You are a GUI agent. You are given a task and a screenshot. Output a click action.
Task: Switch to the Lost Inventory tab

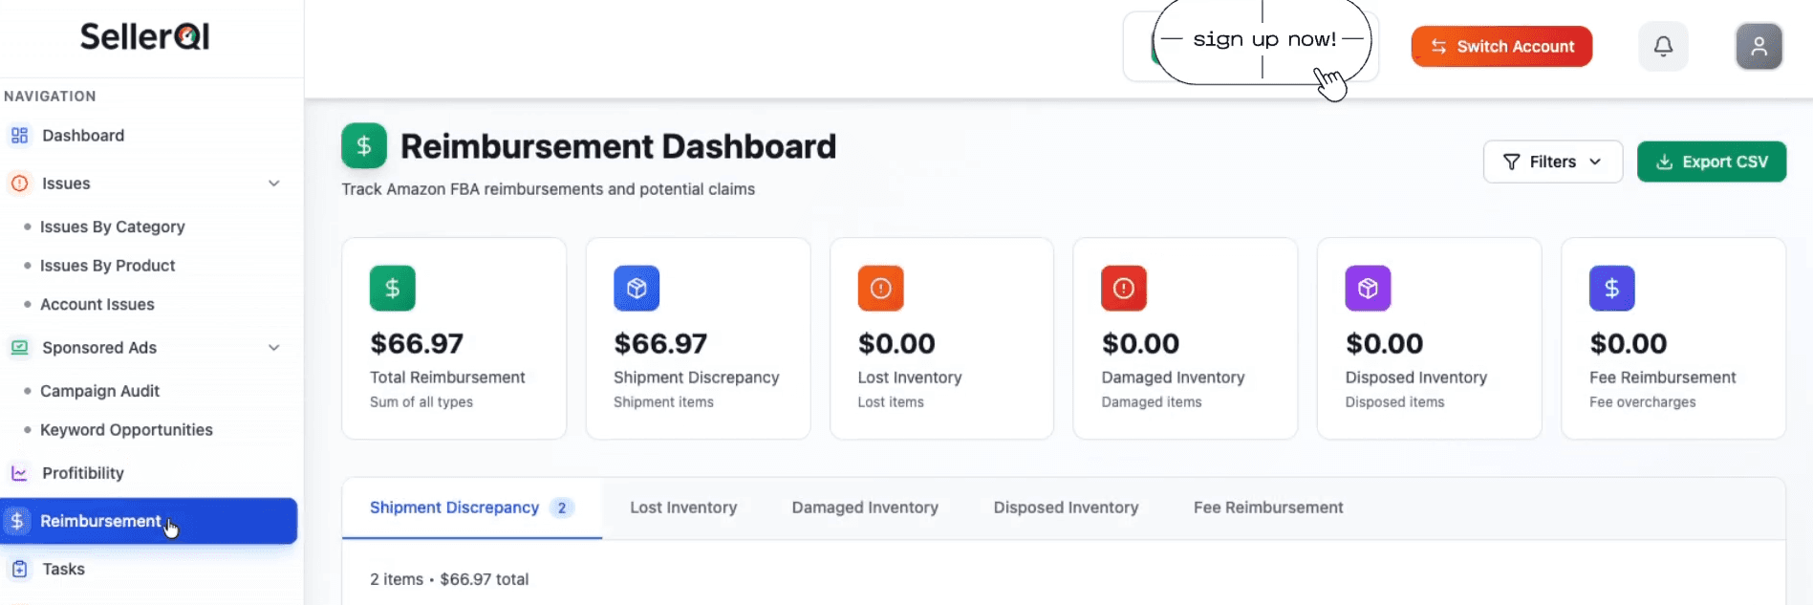(683, 508)
